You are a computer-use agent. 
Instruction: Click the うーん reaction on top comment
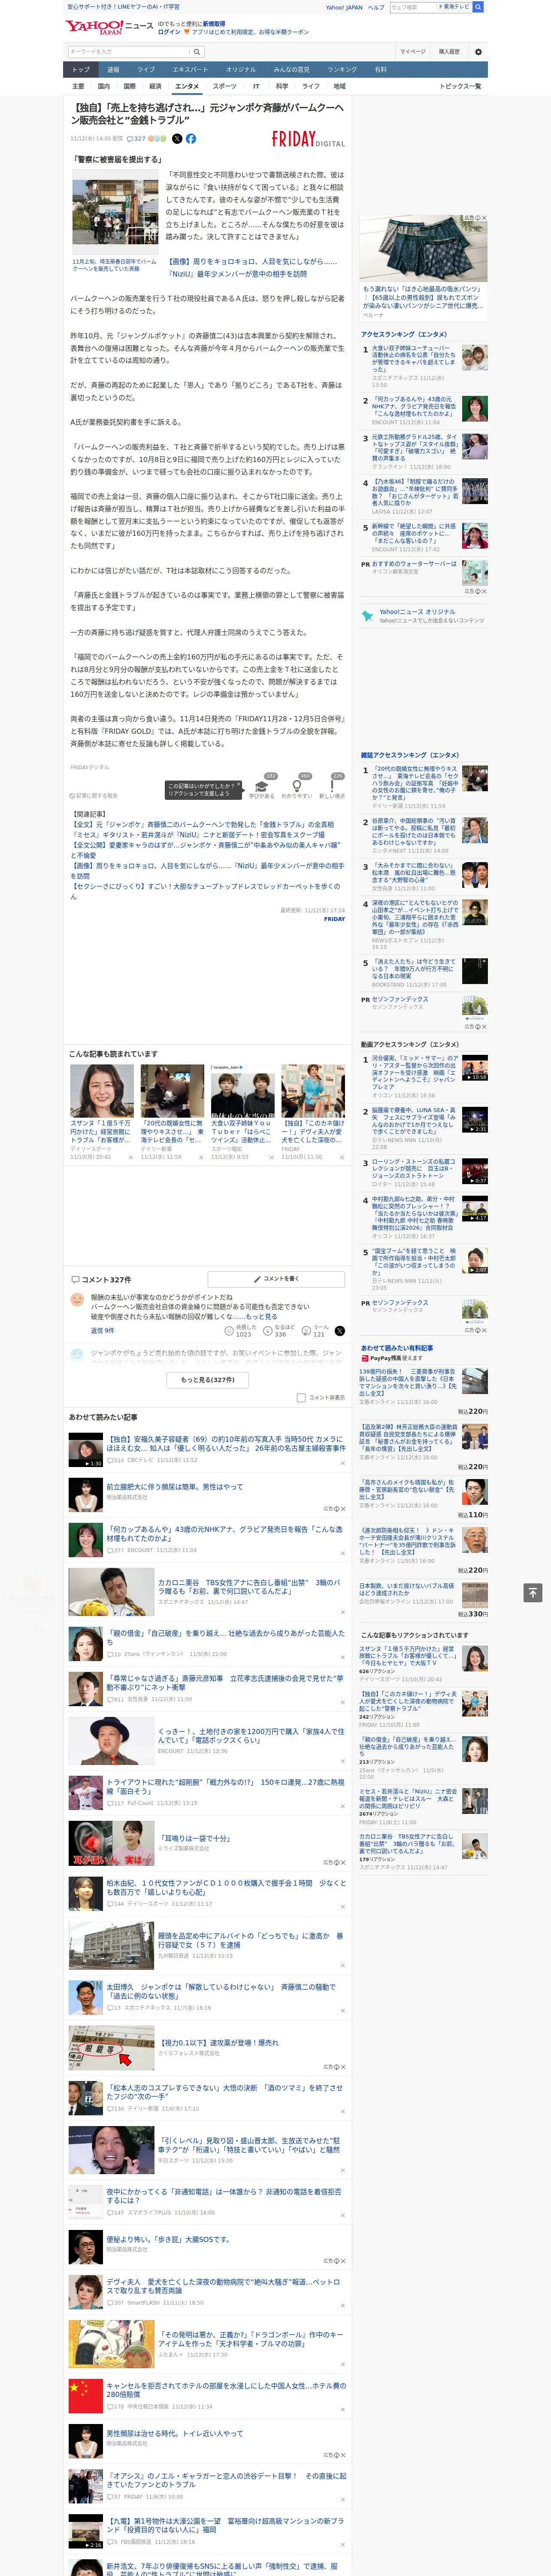(314, 1331)
